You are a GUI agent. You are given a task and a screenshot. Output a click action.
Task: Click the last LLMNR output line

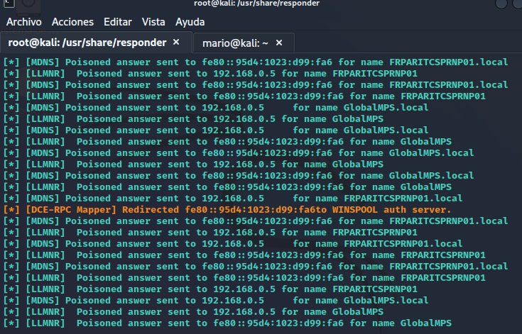227,323
